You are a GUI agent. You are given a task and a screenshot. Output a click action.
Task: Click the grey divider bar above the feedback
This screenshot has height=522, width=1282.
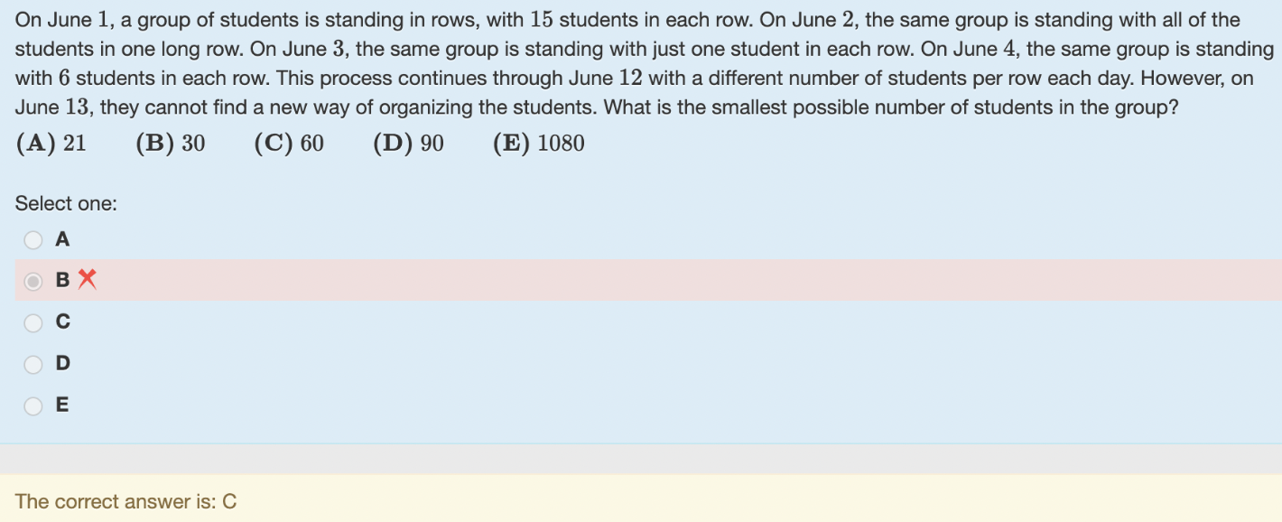[641, 459]
